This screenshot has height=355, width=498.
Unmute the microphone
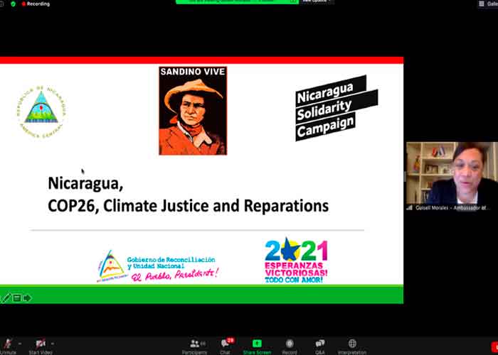7,344
